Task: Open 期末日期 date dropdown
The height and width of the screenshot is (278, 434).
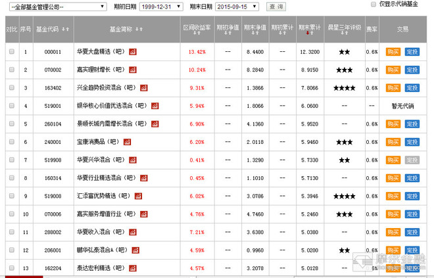Action: point(237,7)
